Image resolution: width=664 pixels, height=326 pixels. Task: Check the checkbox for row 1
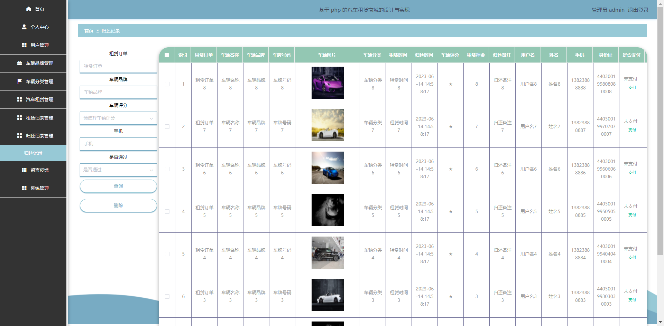pyautogui.click(x=167, y=84)
